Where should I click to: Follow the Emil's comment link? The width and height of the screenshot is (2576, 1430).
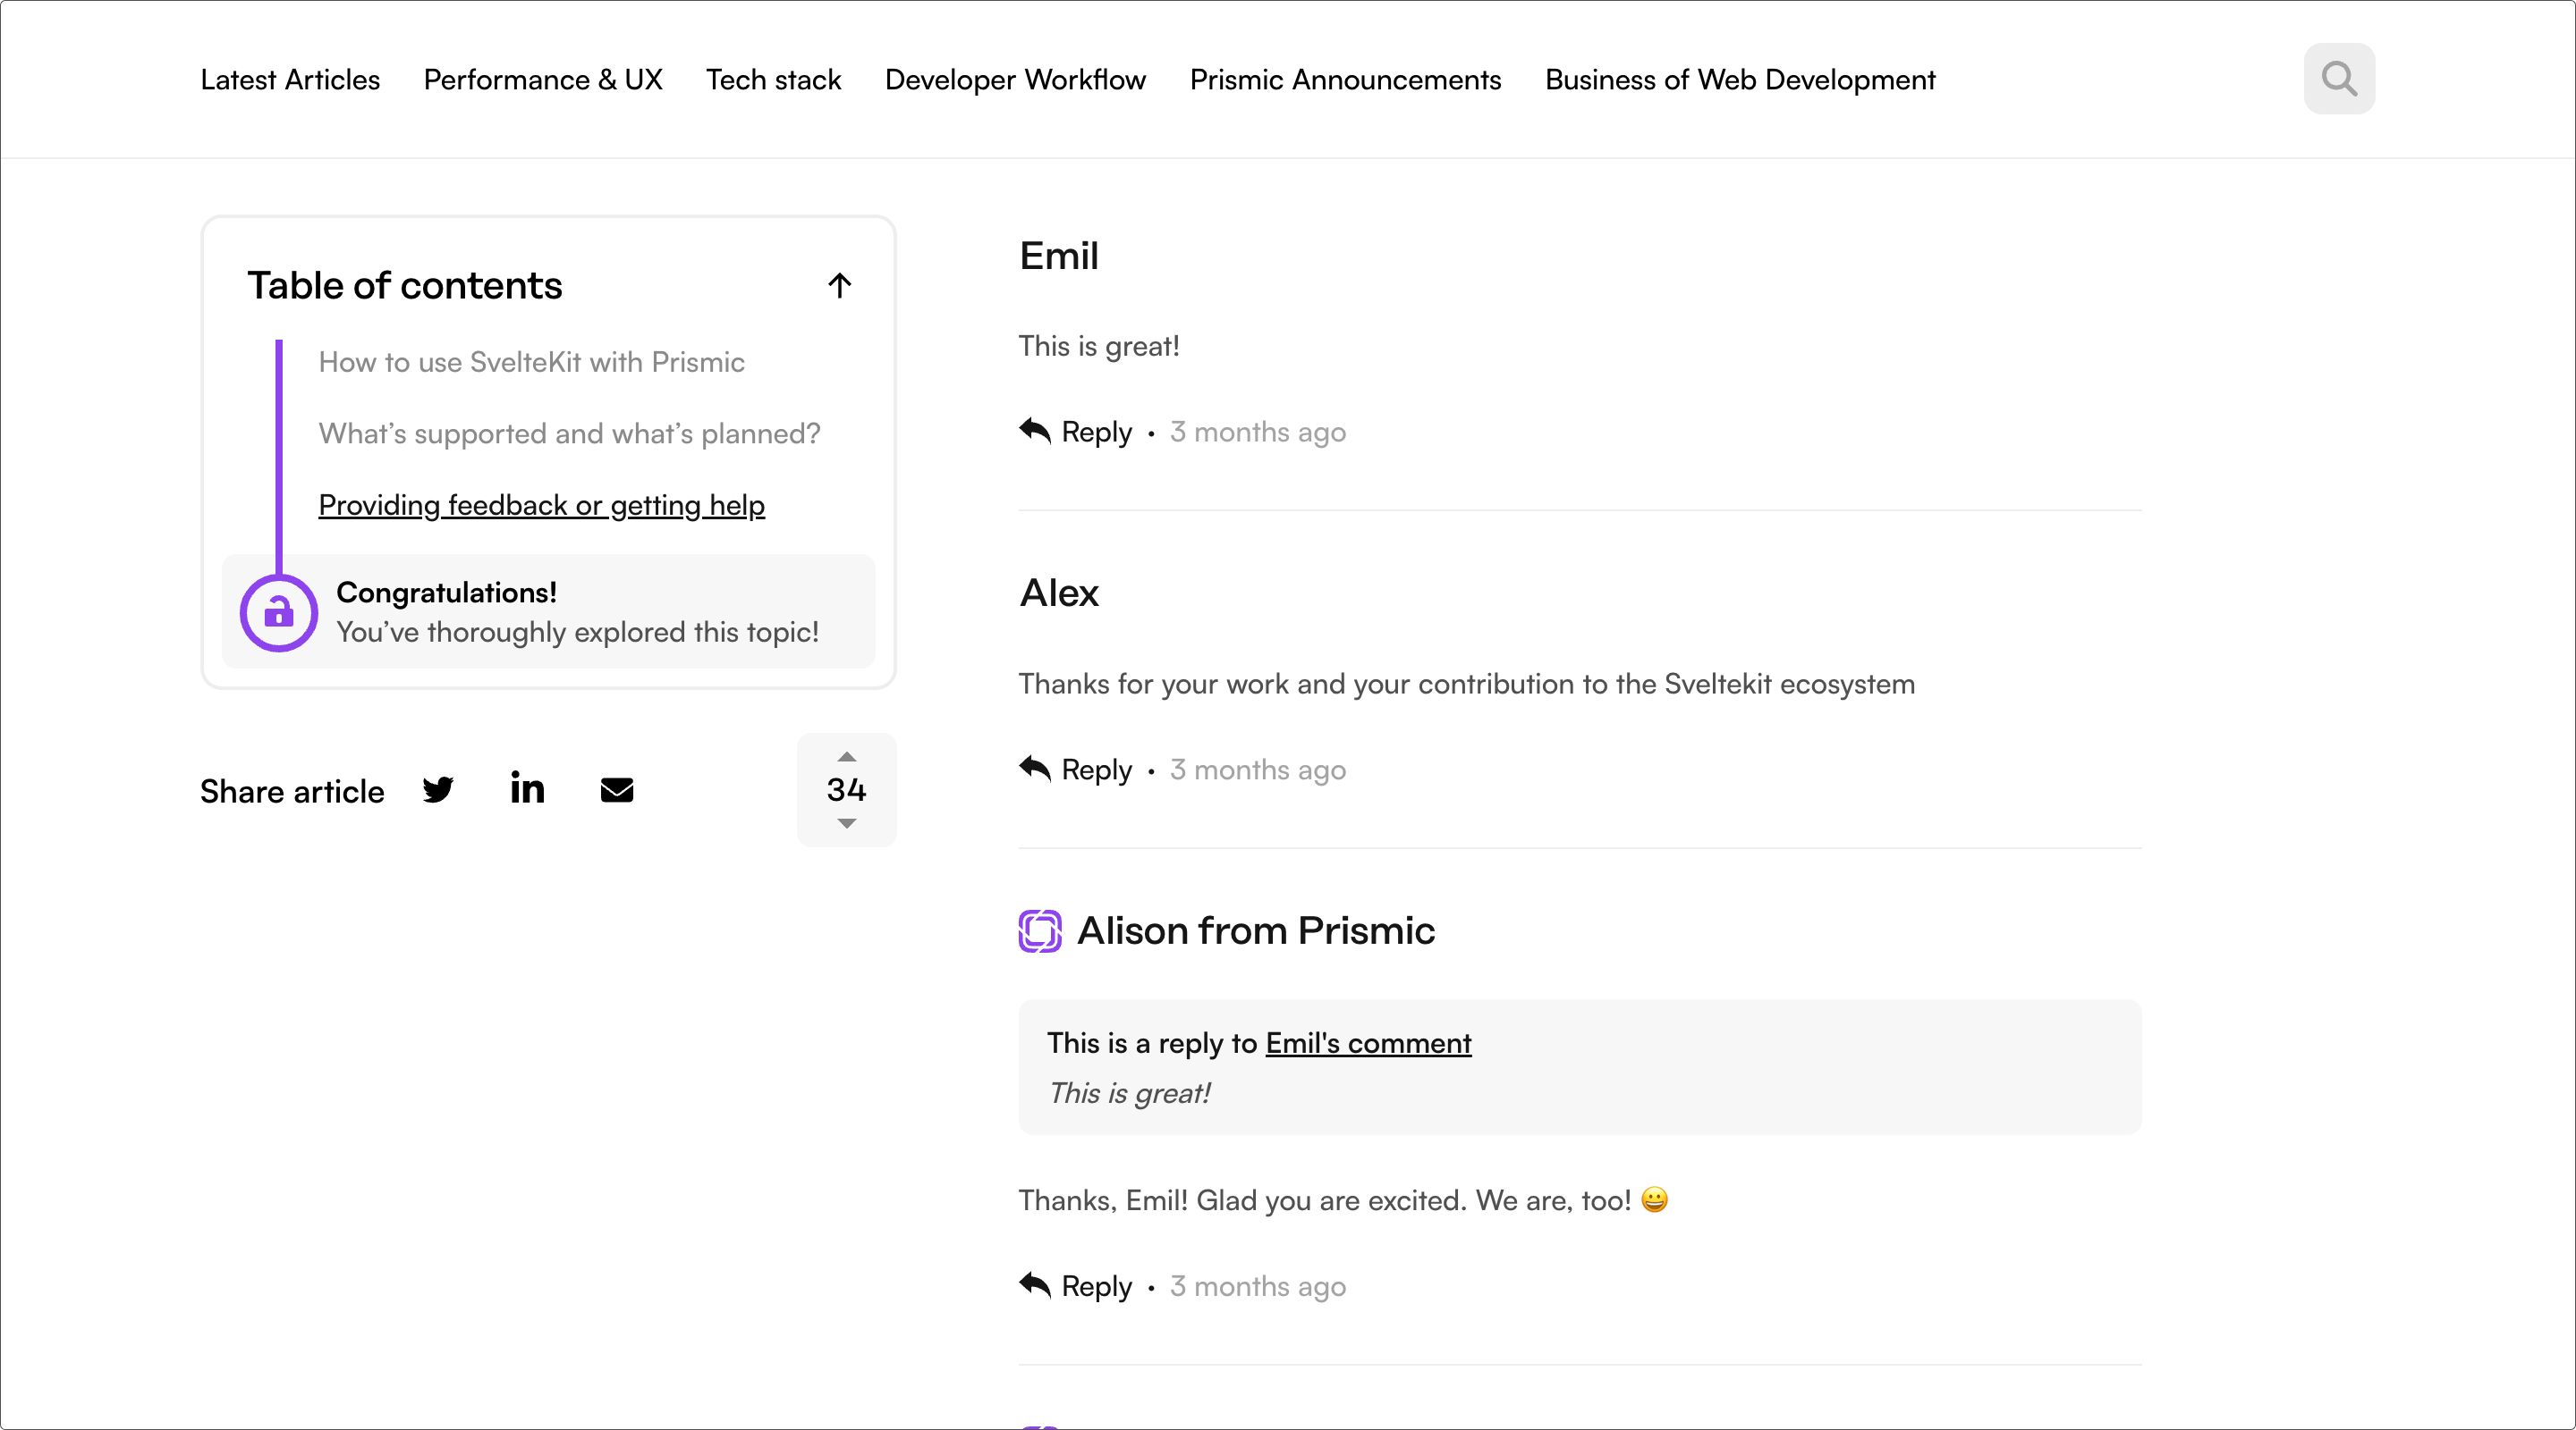coord(1367,1043)
